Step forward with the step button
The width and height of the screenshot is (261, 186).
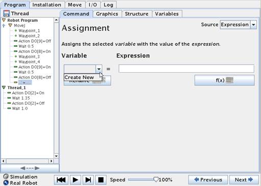tap(88, 180)
